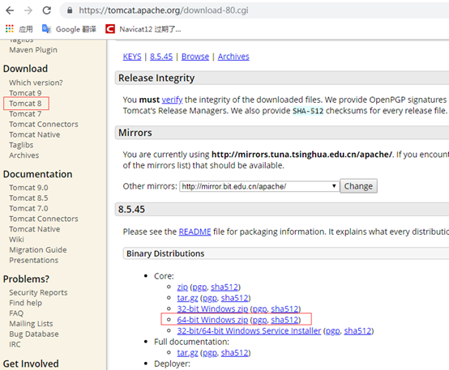The width and height of the screenshot is (449, 370).
Task: Expand the Other mirrors dropdown
Action: [x=259, y=186]
